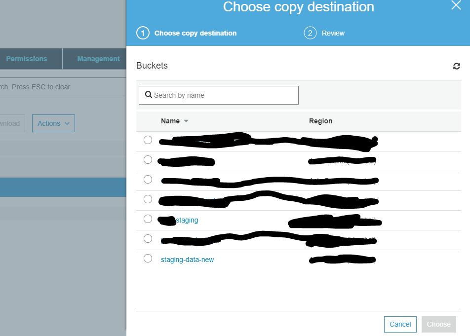Switch to the Permissions tab
The image size is (470, 336).
pos(27,58)
